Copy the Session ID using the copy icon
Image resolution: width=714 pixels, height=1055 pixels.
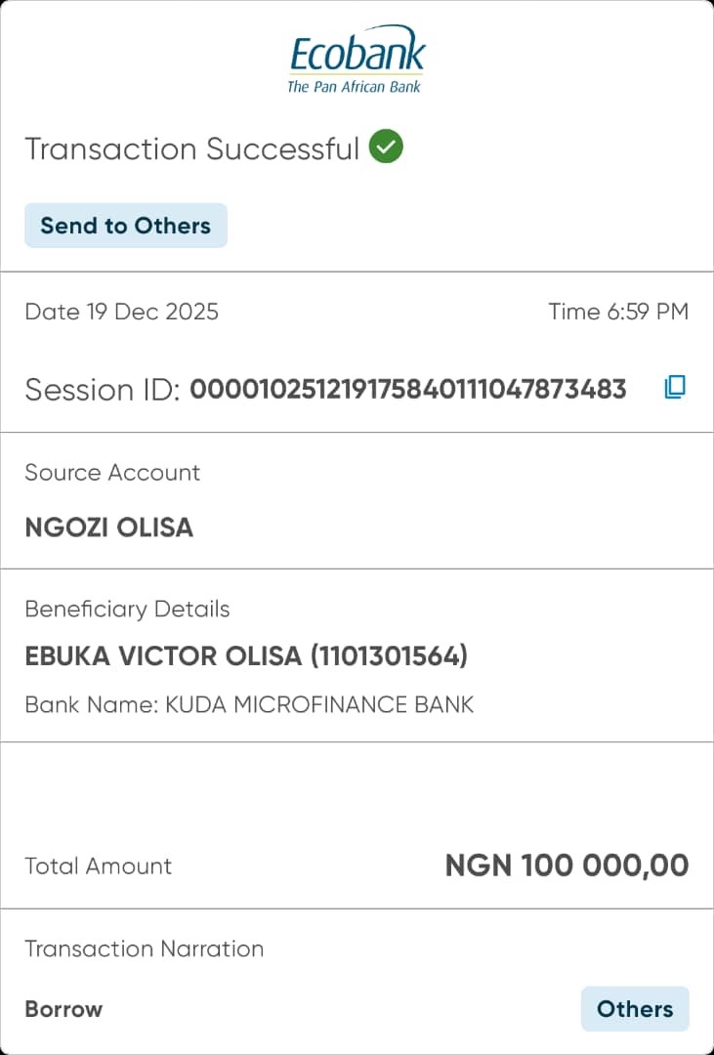(x=675, y=388)
